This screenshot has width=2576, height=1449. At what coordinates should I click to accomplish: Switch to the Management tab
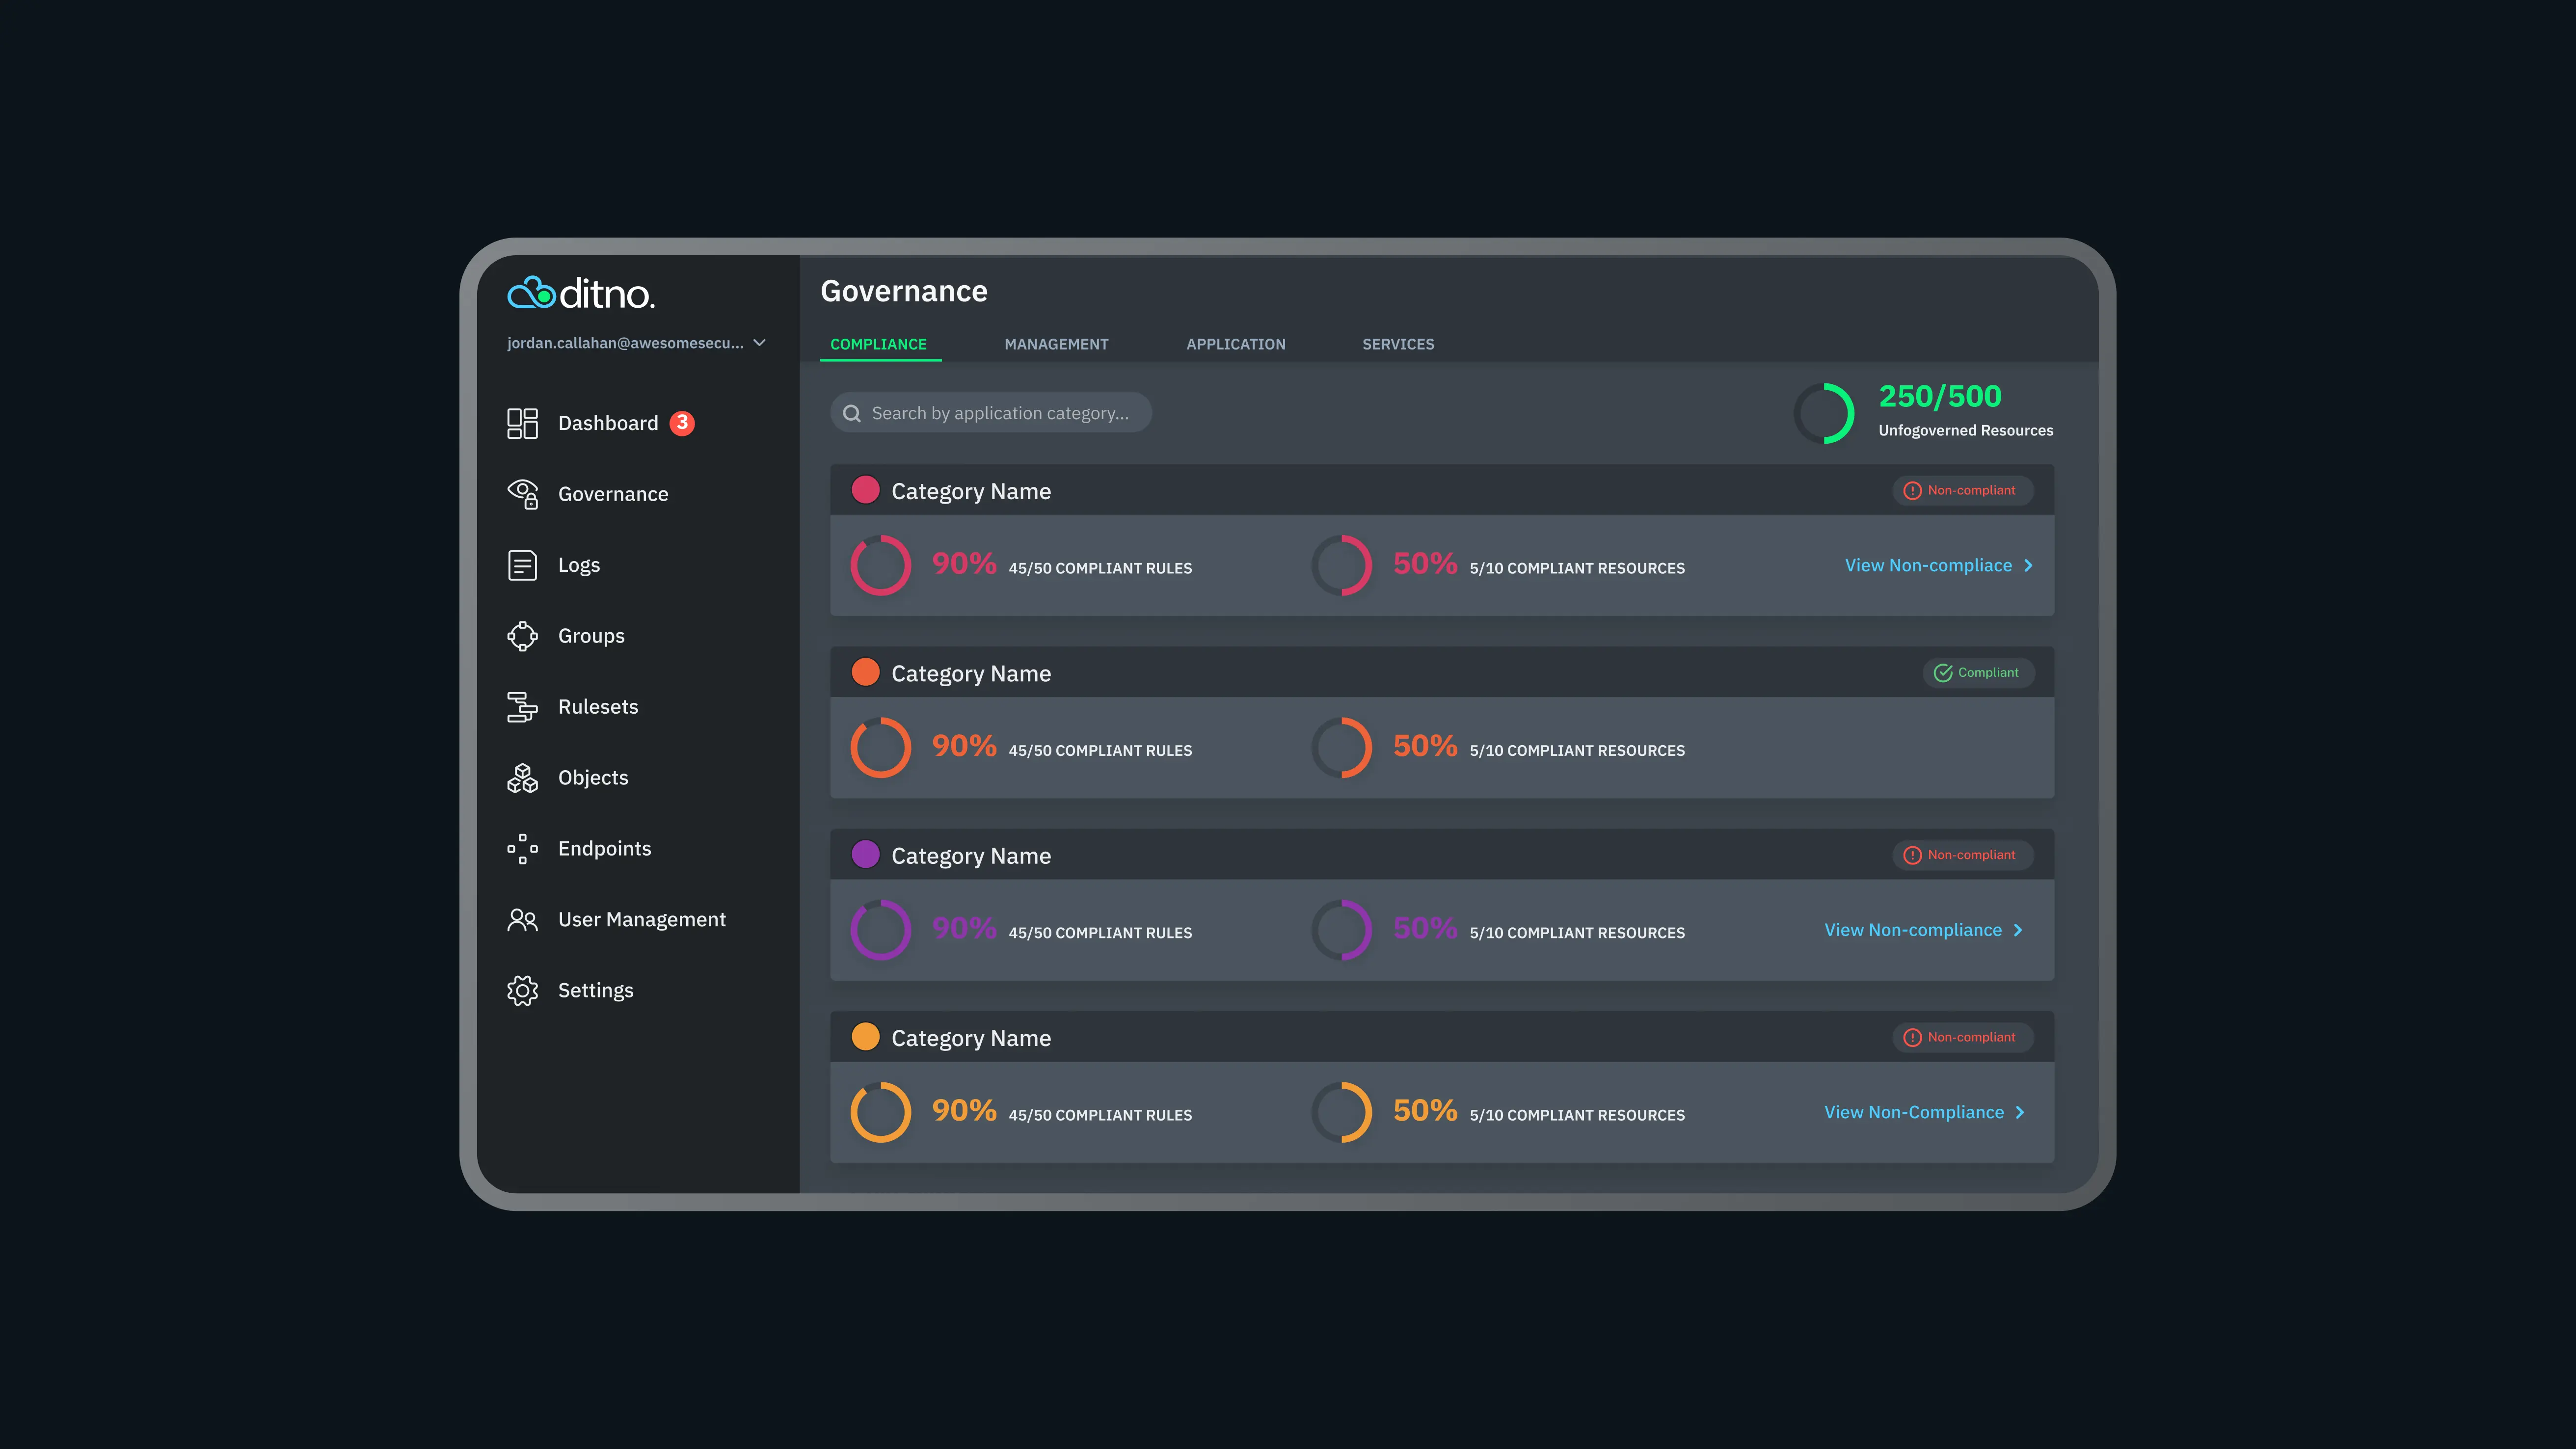(1056, 344)
